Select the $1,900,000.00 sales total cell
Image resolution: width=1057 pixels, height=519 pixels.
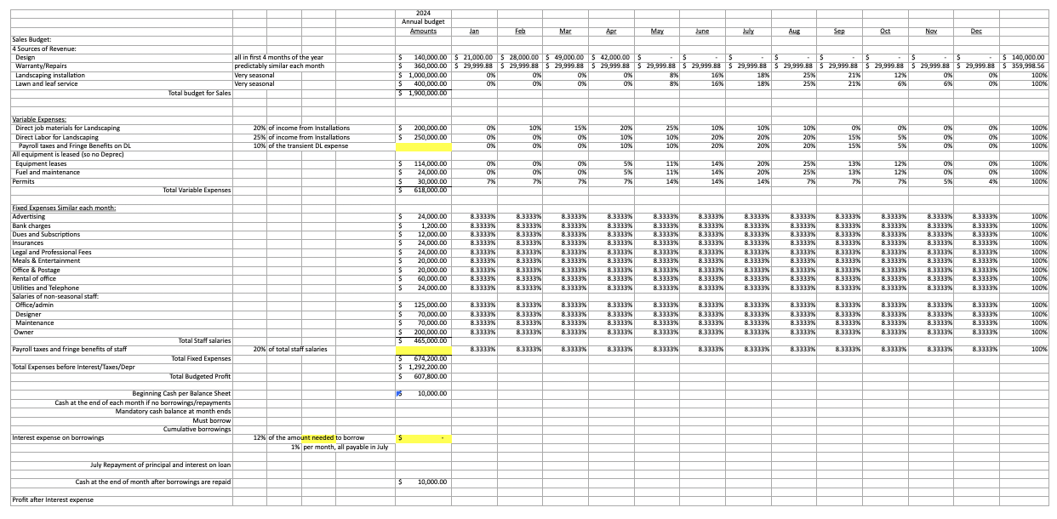[x=423, y=92]
